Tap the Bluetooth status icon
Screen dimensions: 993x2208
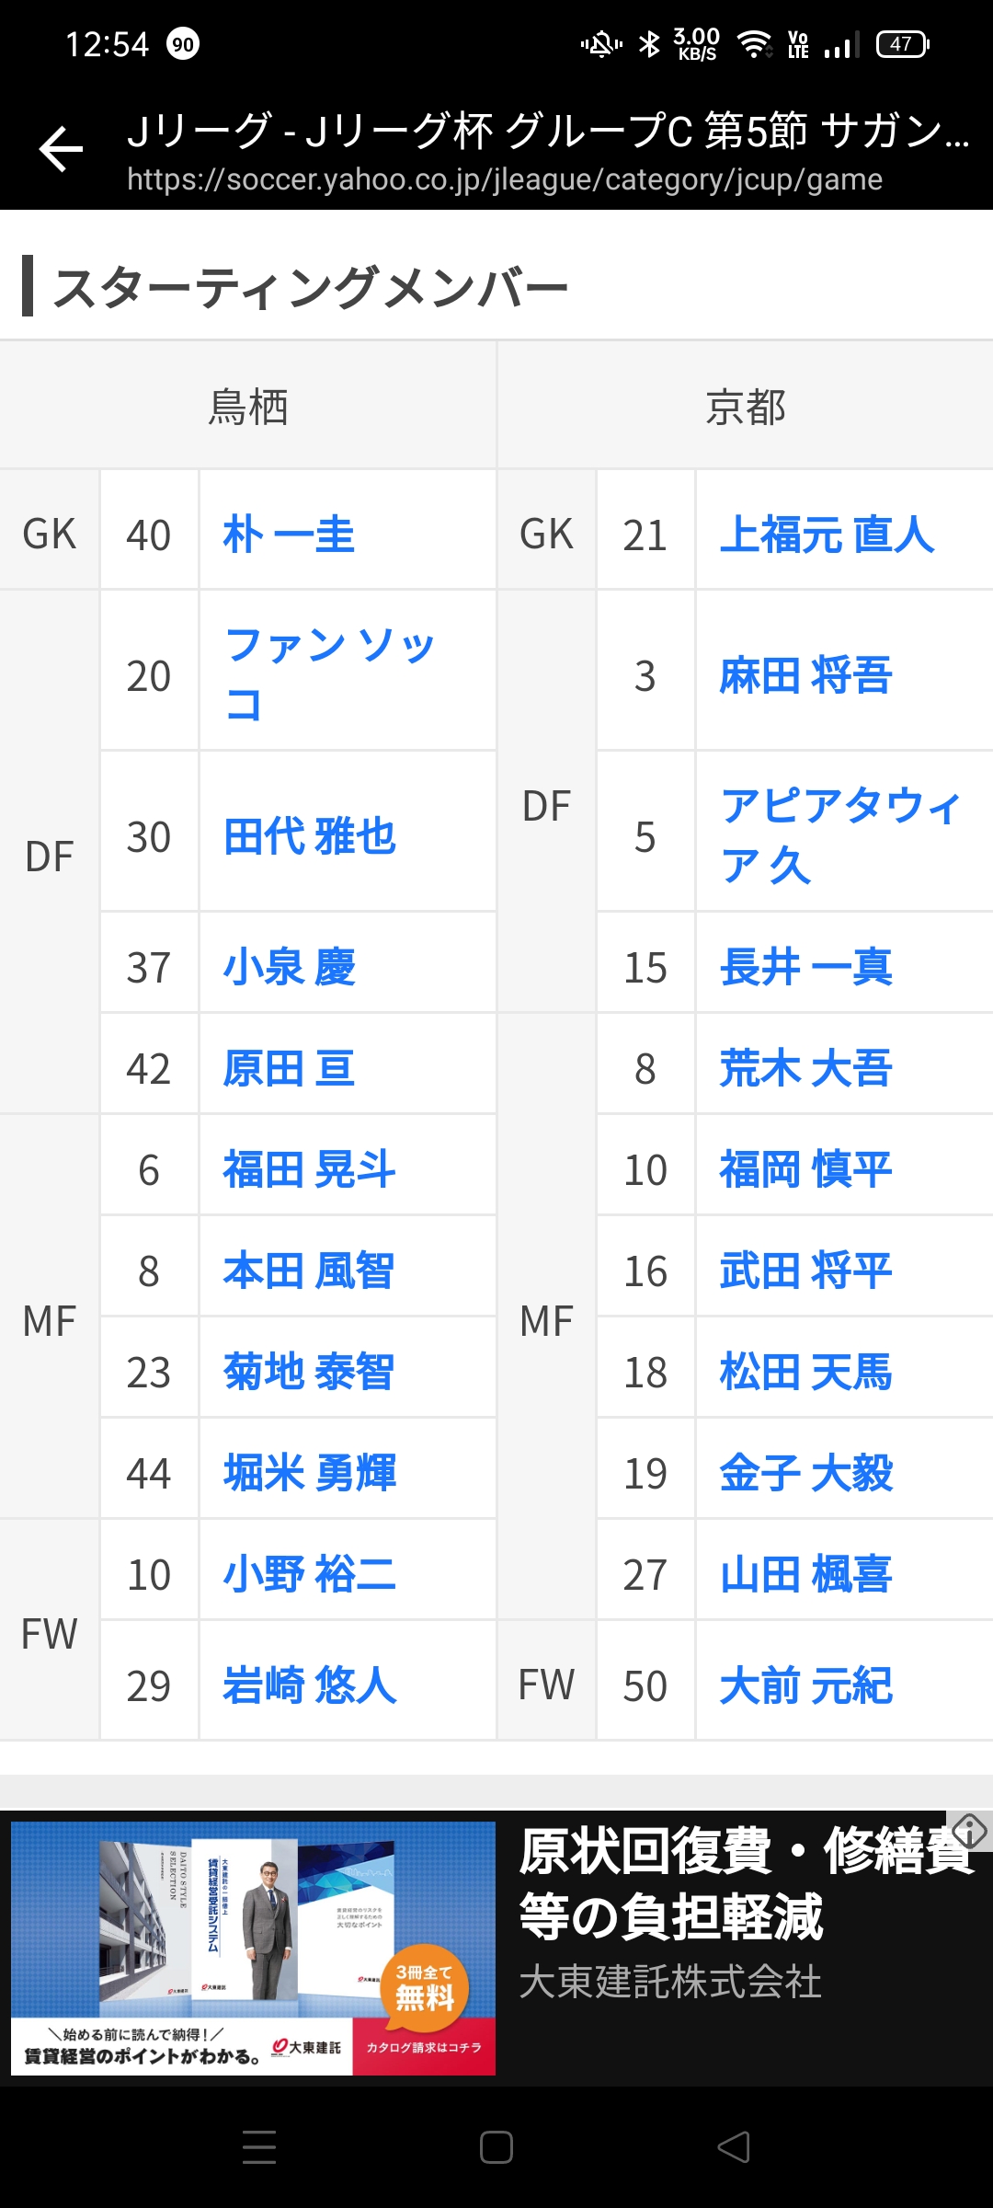point(649,44)
